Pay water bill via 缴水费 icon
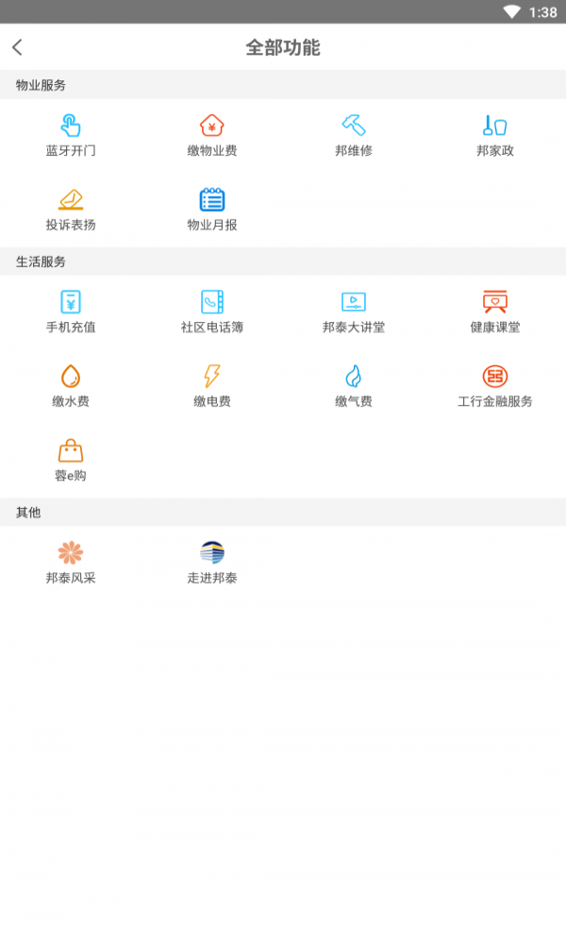The width and height of the screenshot is (566, 944). (71, 377)
